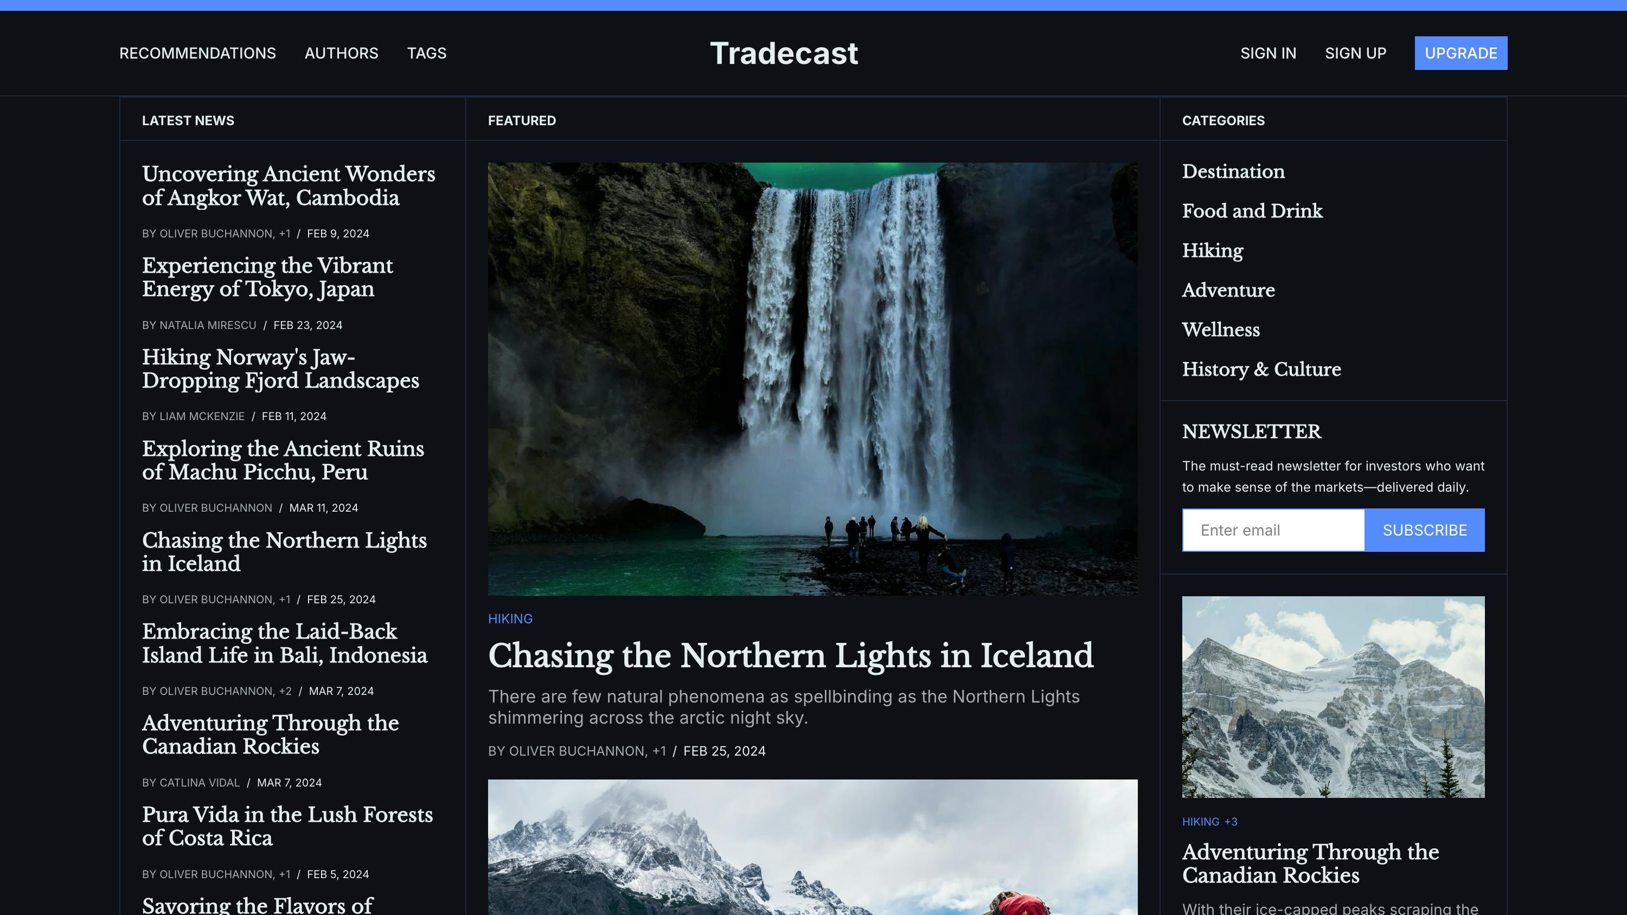Click the Tradecast site logo

[x=784, y=53]
